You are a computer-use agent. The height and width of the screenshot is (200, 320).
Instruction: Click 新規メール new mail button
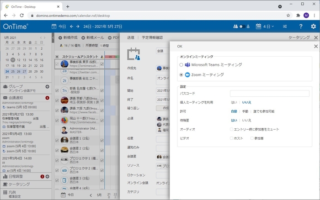point(93,38)
